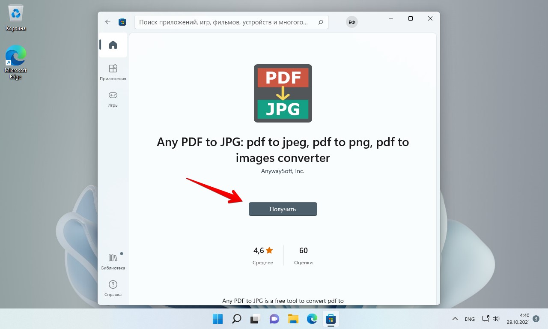The image size is (548, 329).
Task: Click the app description text
Action: pos(283,301)
